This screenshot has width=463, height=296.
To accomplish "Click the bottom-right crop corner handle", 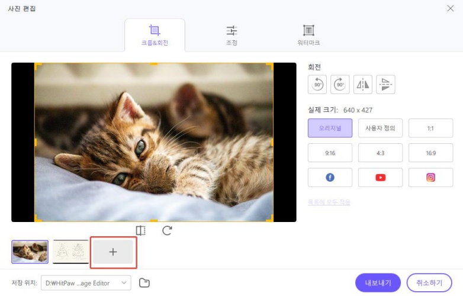I will 270,218.
